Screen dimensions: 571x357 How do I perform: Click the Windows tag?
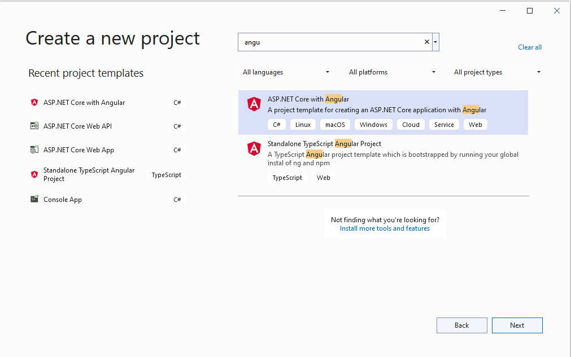(373, 125)
